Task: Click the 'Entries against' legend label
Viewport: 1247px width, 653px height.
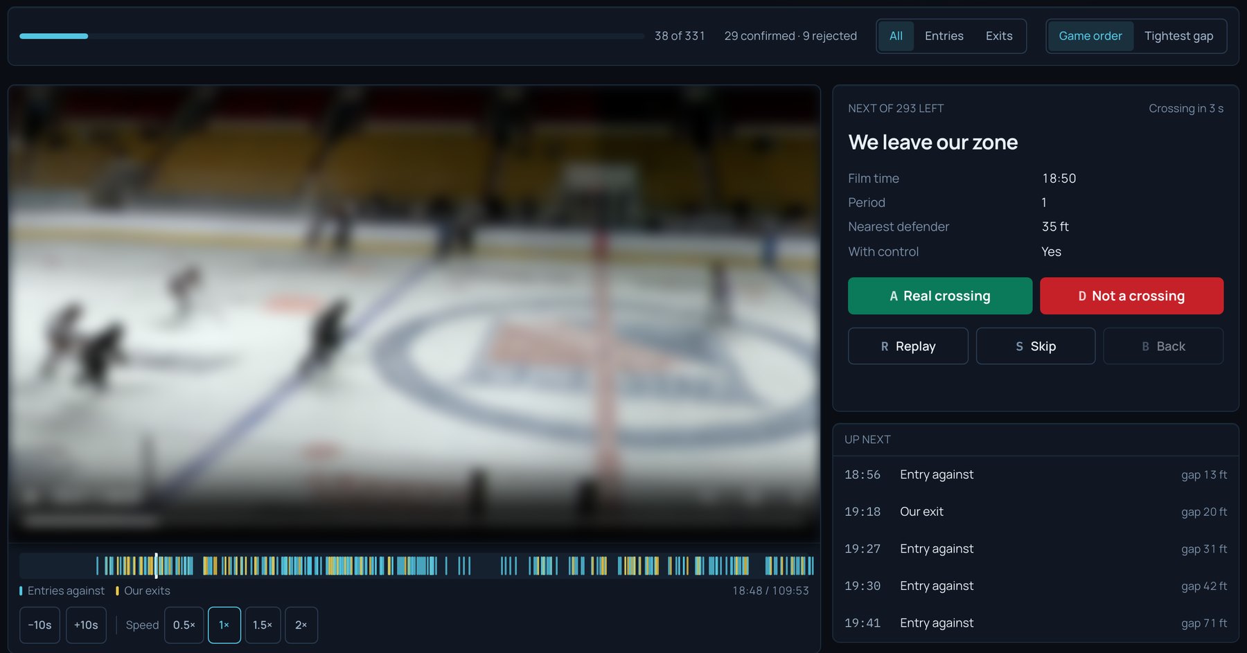Action: click(x=66, y=591)
